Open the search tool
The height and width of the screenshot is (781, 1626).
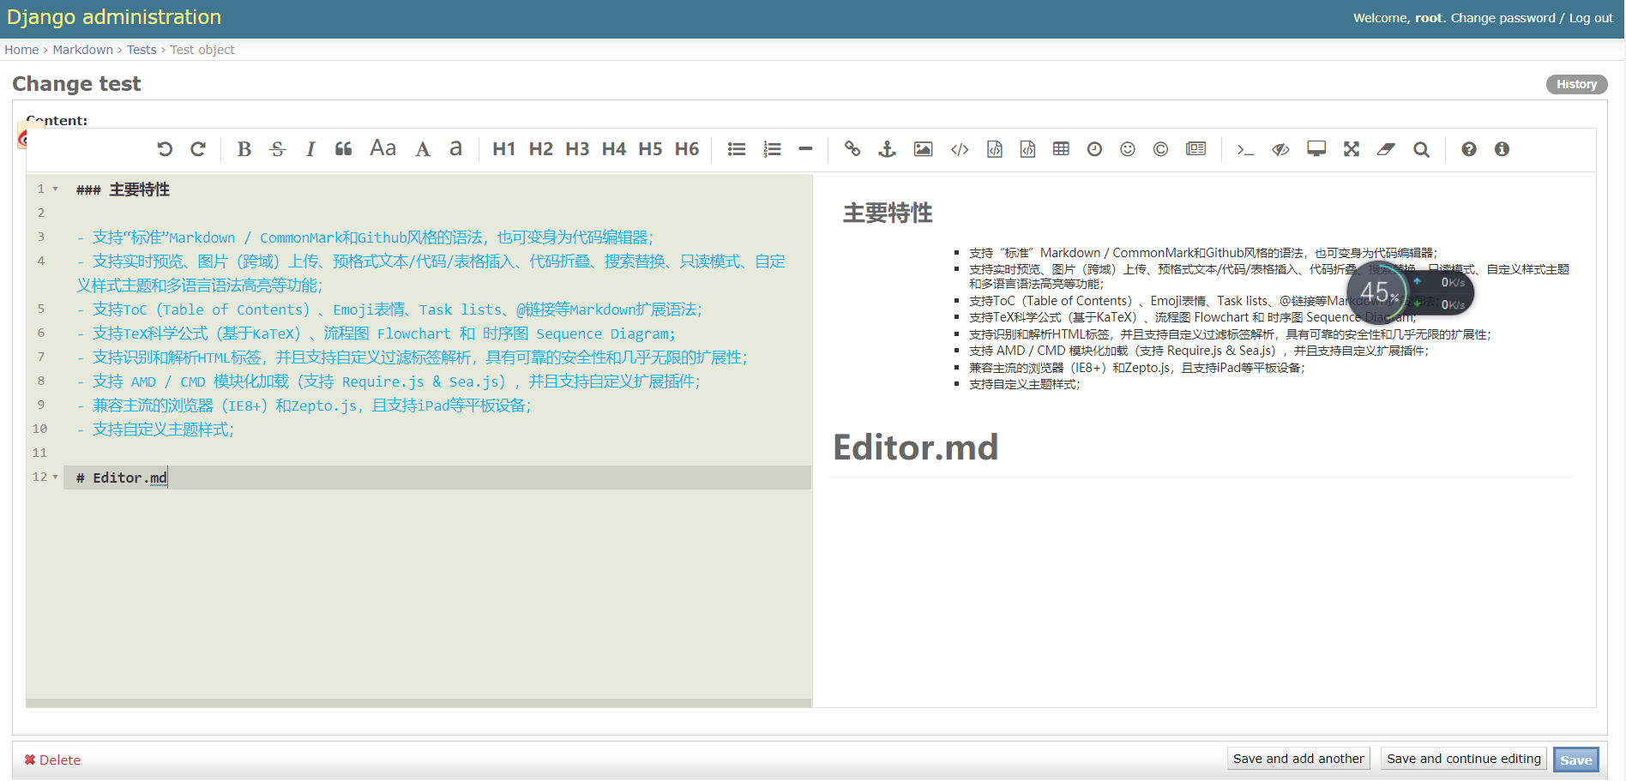[x=1421, y=149]
